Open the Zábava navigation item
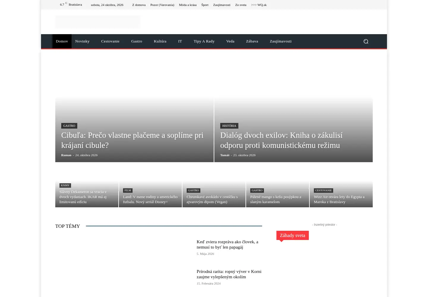 [x=252, y=41]
